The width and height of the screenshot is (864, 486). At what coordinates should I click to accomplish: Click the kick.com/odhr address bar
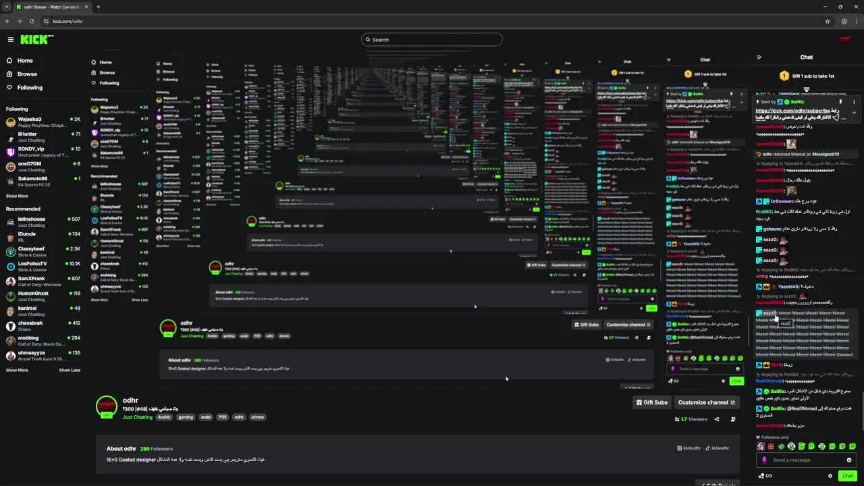(432, 21)
